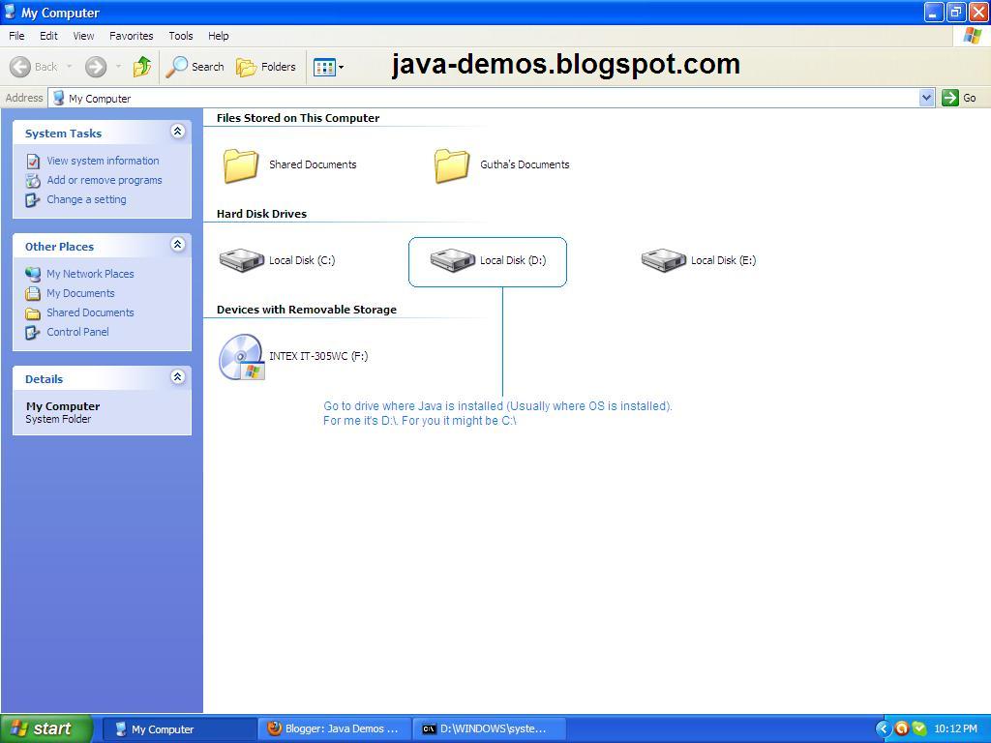
Task: Open Add or remove programs
Action: click(x=105, y=180)
